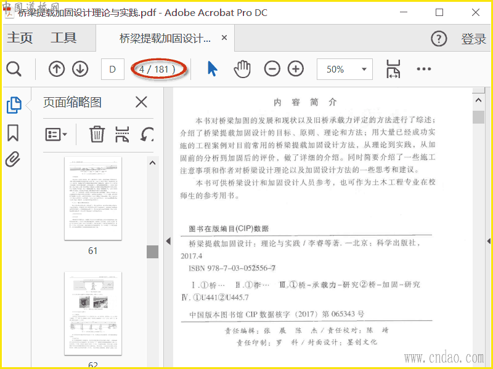
Task: Close the 桥梁提载加固设计 document tab
Action: [x=224, y=38]
